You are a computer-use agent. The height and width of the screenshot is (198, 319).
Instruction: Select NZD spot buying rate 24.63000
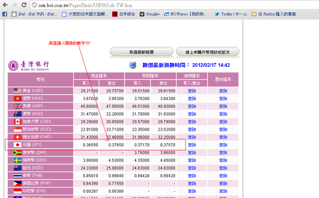pyautogui.click(x=141, y=168)
